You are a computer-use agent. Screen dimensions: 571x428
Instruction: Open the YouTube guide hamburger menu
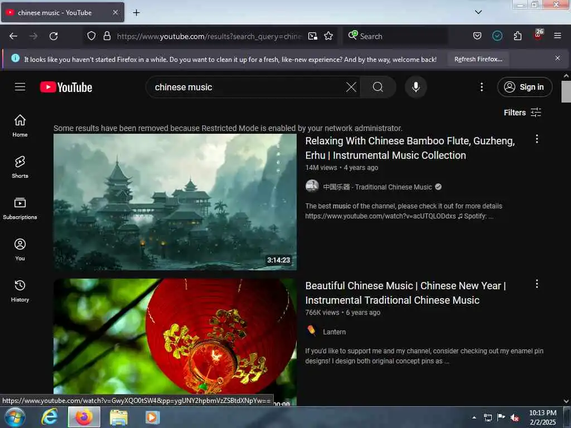coord(20,87)
